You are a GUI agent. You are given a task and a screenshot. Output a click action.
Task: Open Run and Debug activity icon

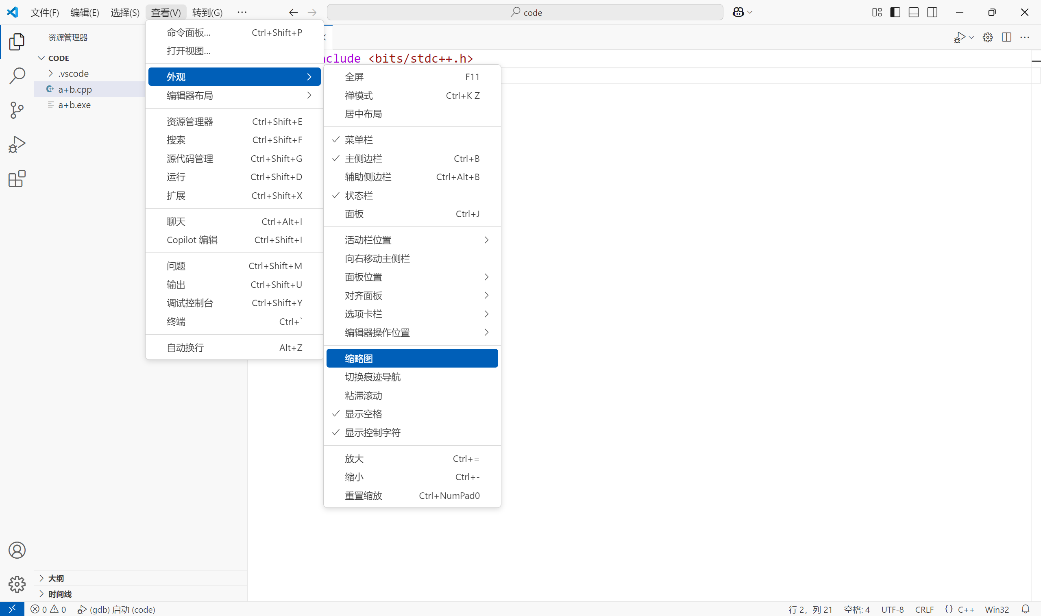pos(17,144)
